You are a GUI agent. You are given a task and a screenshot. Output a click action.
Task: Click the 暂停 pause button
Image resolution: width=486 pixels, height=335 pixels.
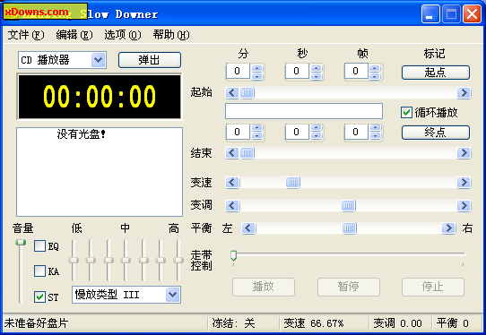[349, 287]
